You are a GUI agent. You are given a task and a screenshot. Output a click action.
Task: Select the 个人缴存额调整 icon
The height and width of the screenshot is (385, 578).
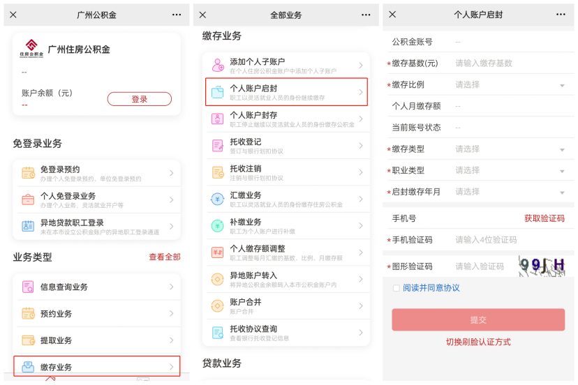(x=218, y=252)
